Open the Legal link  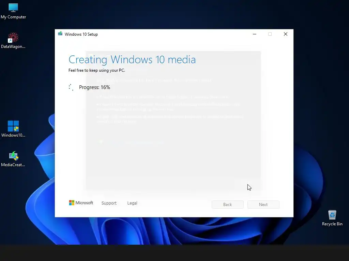pos(132,203)
